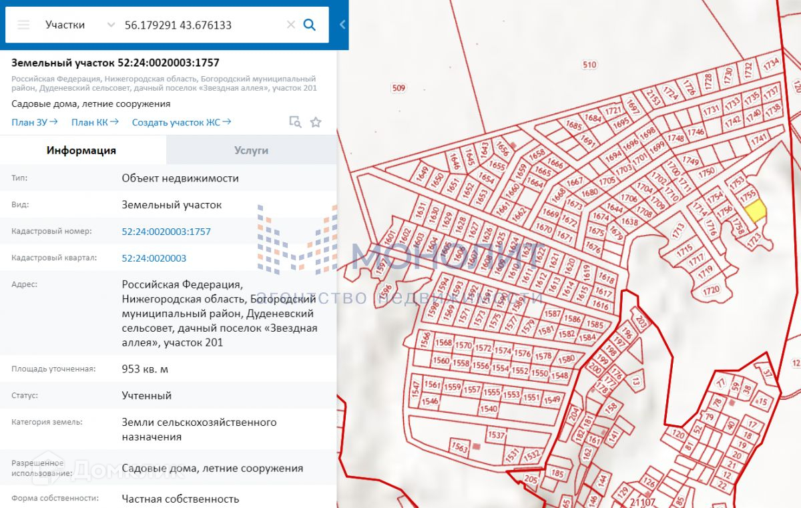
Task: Select the highlighted yellow parcel on map
Action: tap(755, 211)
